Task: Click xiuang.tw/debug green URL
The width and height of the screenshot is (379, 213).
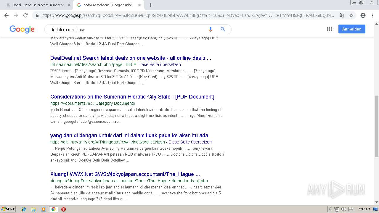Action: (129, 181)
